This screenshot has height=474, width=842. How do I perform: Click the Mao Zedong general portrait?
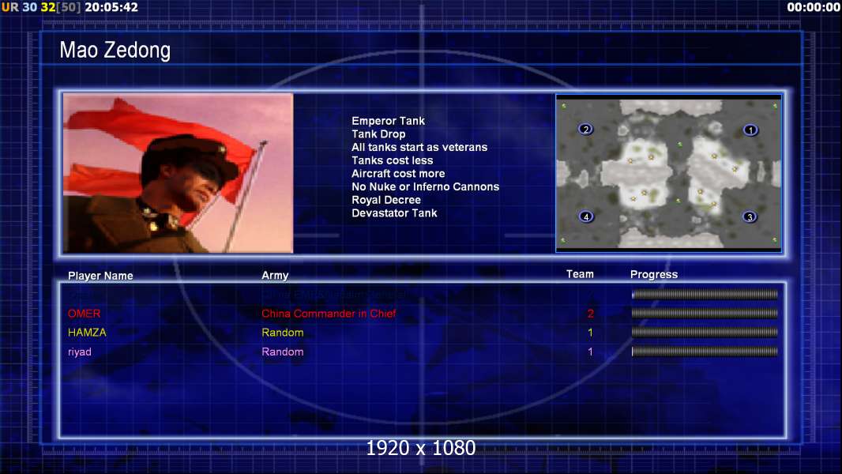point(179,173)
